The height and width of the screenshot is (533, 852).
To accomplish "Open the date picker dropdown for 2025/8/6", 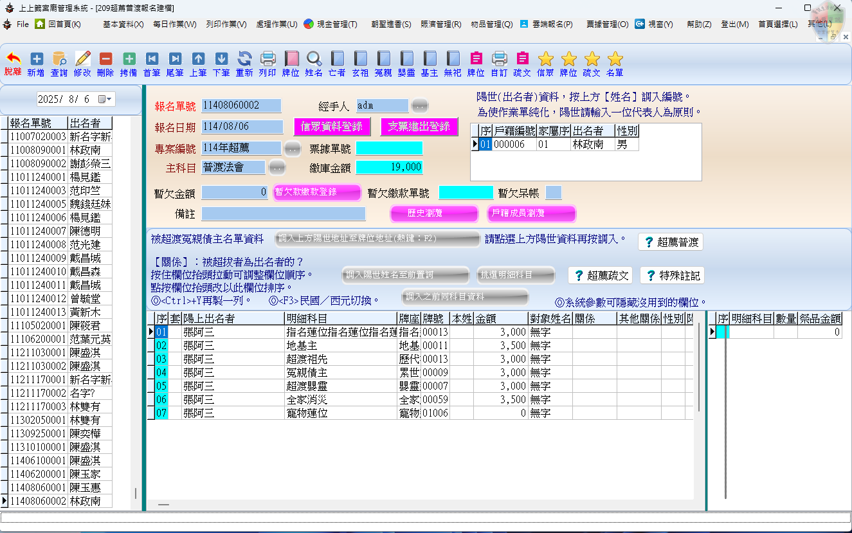I will (106, 100).
